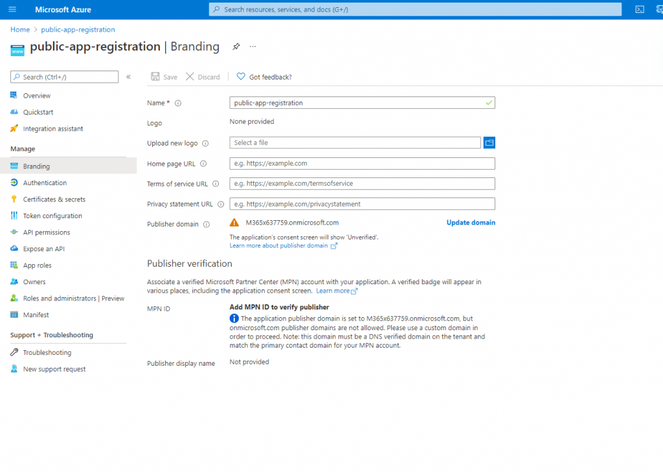Open API permissions page
This screenshot has height=472, width=663.
pos(47,232)
